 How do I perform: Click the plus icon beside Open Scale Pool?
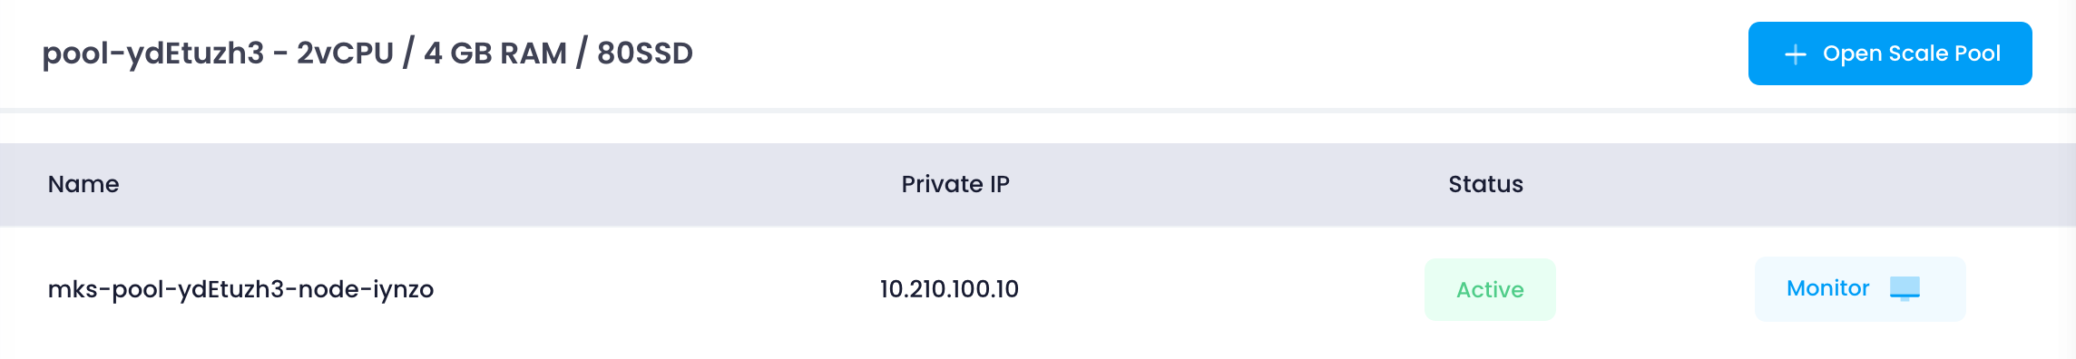[x=1795, y=54]
